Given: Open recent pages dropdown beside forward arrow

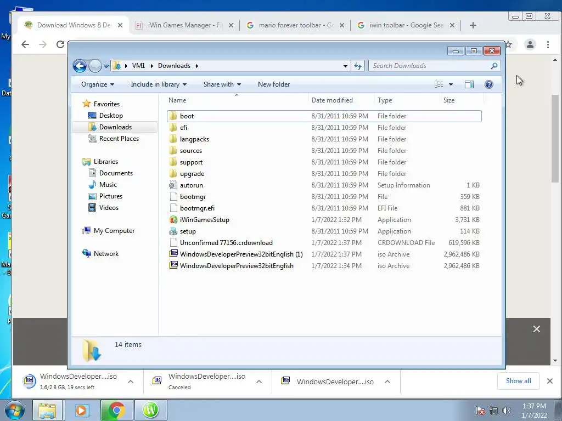Looking at the screenshot, I should (x=106, y=66).
